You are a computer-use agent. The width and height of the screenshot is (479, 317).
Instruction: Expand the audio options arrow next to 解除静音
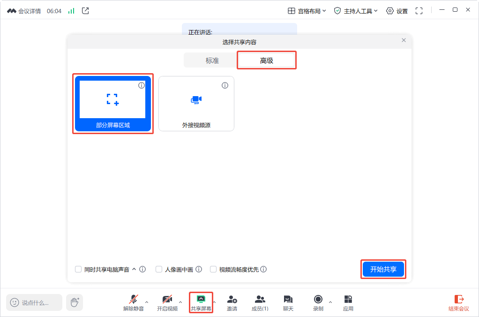click(147, 302)
